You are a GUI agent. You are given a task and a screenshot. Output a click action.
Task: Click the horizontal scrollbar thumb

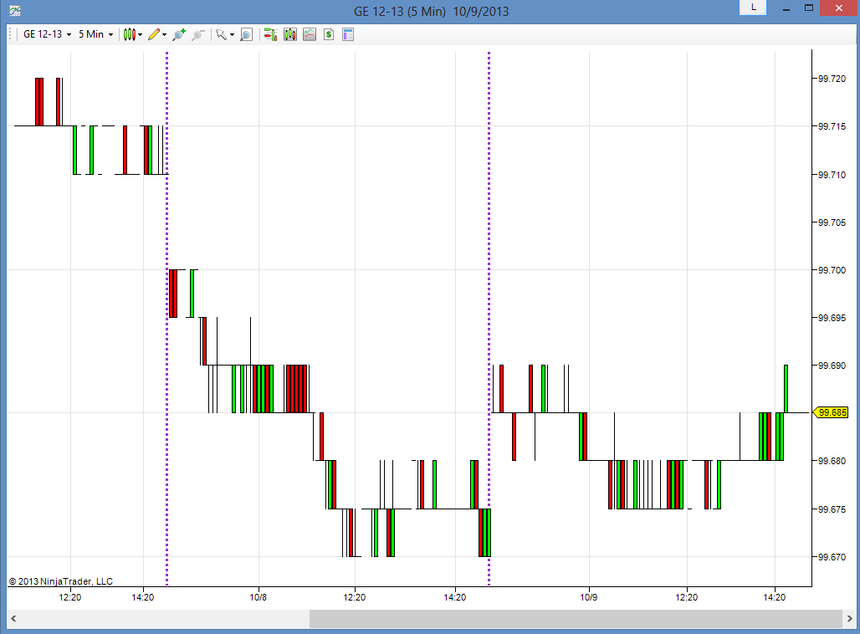tap(576, 619)
